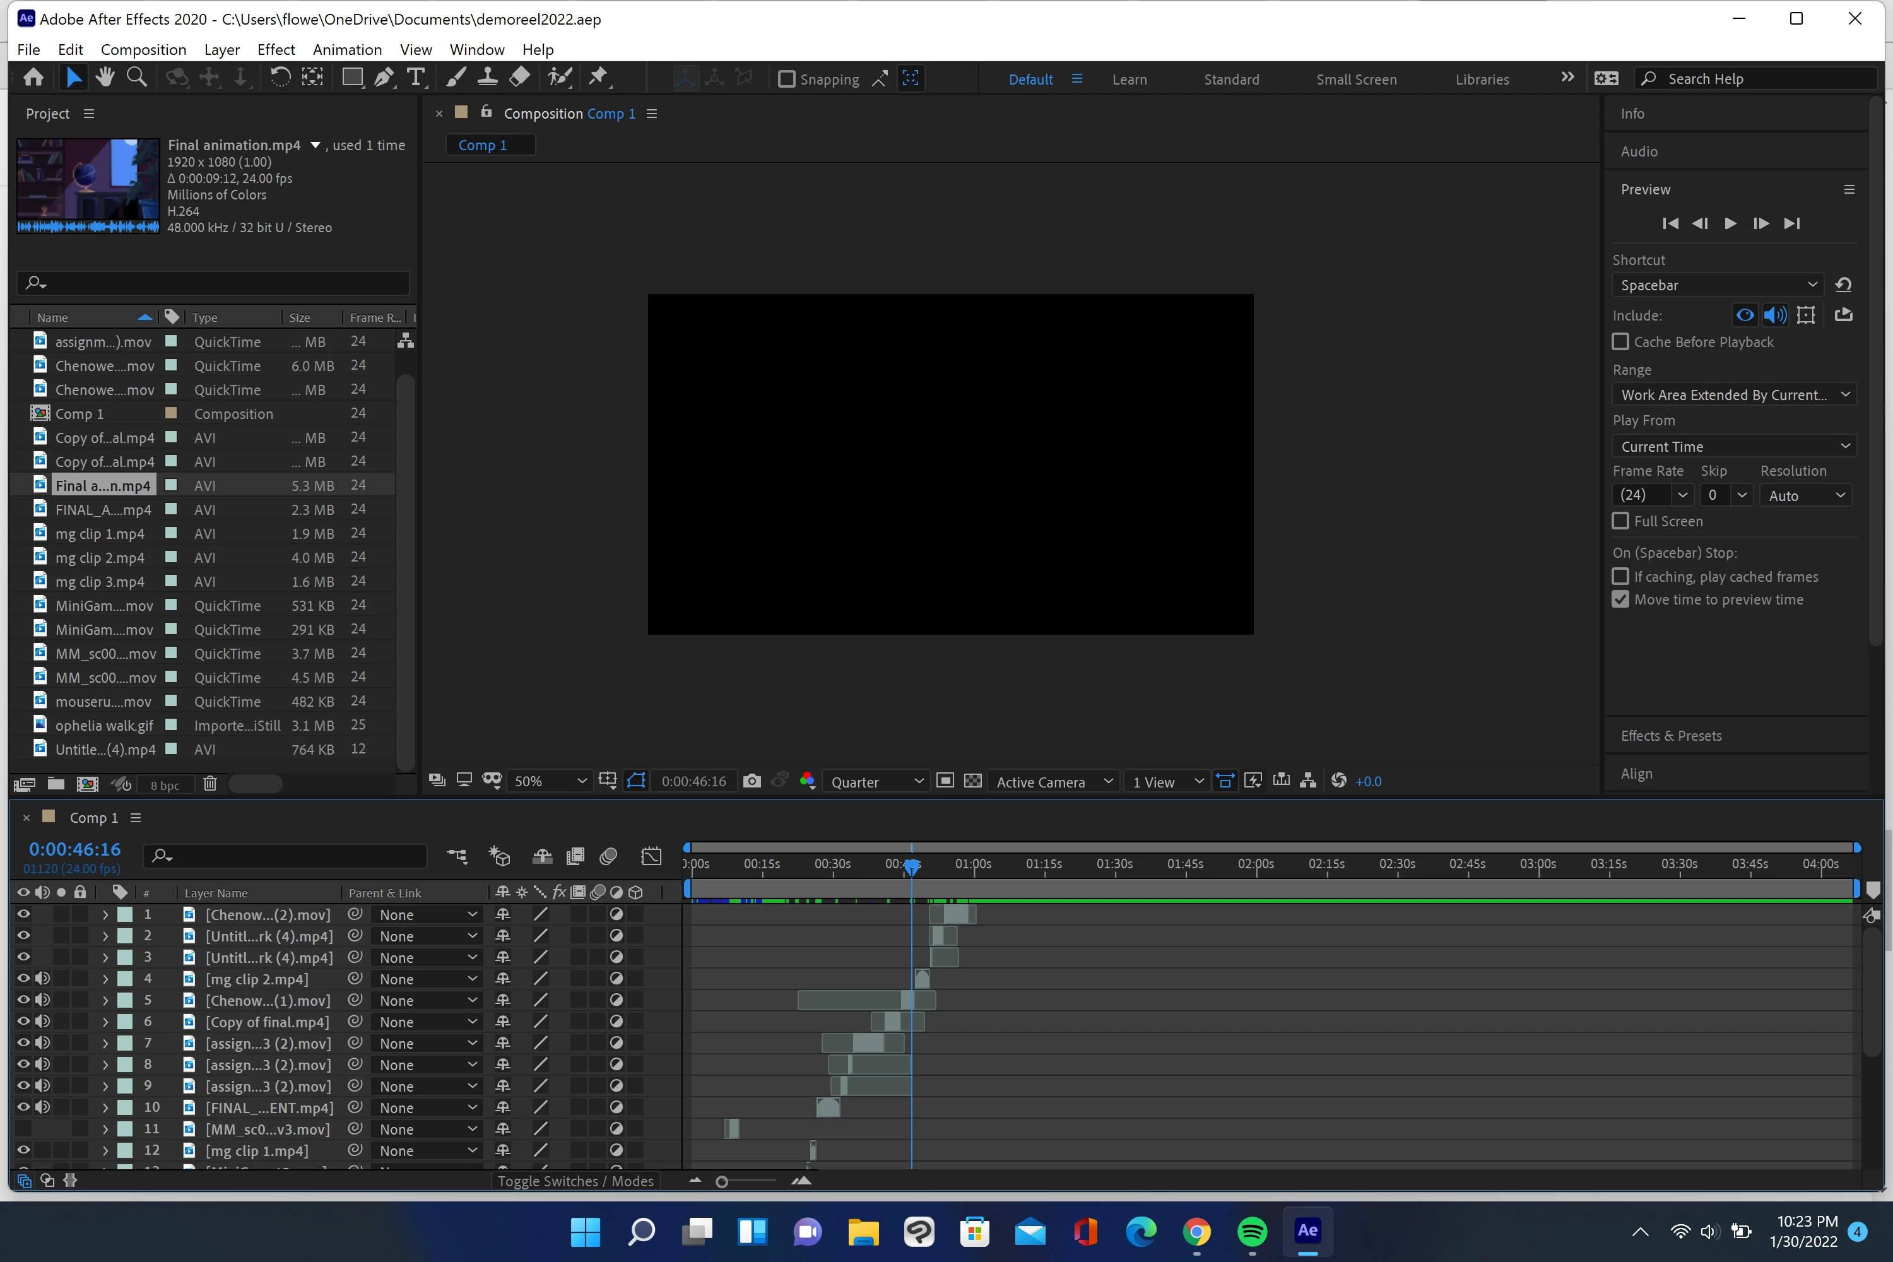
Task: Click the trash icon in Project panel
Action: 210,784
